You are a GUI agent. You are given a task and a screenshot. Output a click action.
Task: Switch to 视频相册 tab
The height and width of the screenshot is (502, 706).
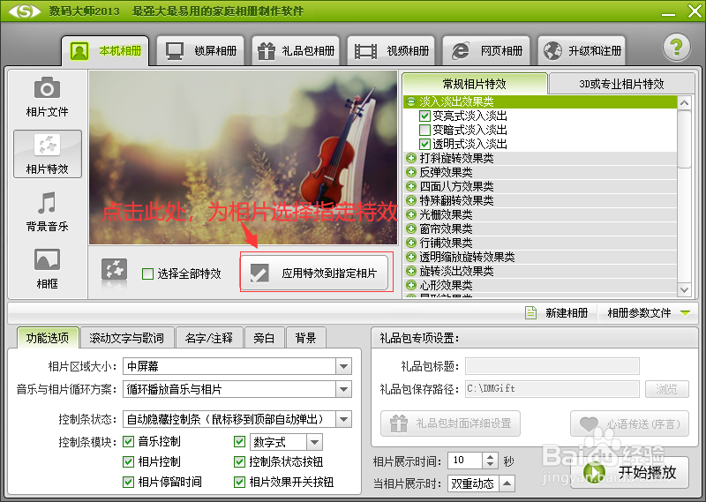(391, 51)
